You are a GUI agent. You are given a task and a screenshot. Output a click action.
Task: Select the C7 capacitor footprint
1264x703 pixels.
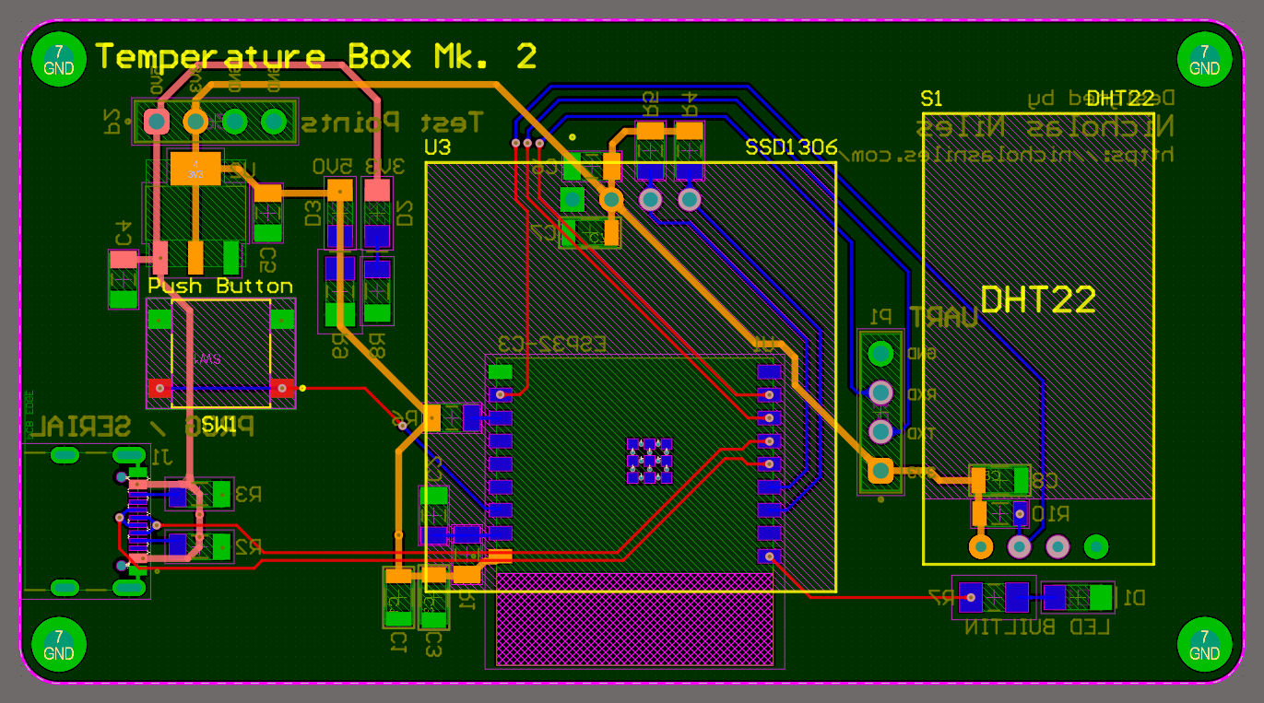tap(590, 232)
